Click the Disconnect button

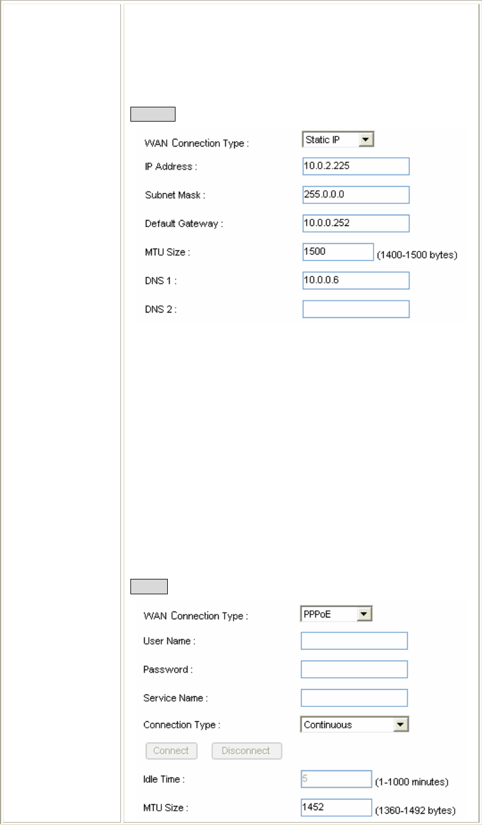click(247, 751)
